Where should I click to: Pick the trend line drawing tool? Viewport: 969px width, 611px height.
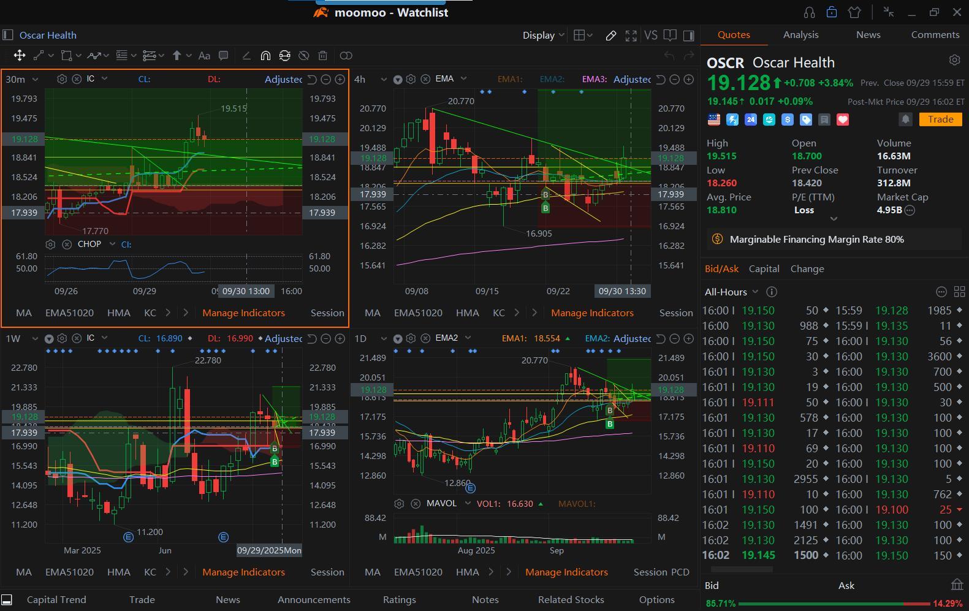coord(39,56)
